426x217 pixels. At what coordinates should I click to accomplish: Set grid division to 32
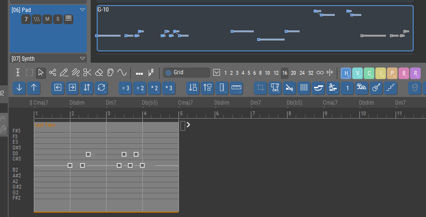(310, 73)
